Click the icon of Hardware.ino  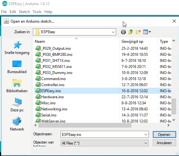[38, 97]
